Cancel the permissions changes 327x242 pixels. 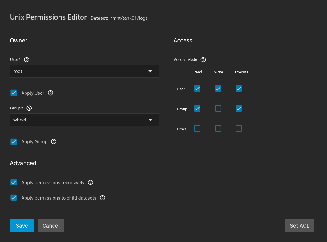pos(51,225)
